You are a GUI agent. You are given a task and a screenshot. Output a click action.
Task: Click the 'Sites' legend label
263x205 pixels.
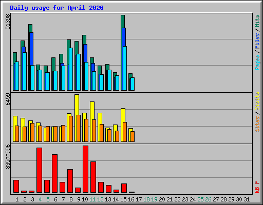(x=257, y=124)
